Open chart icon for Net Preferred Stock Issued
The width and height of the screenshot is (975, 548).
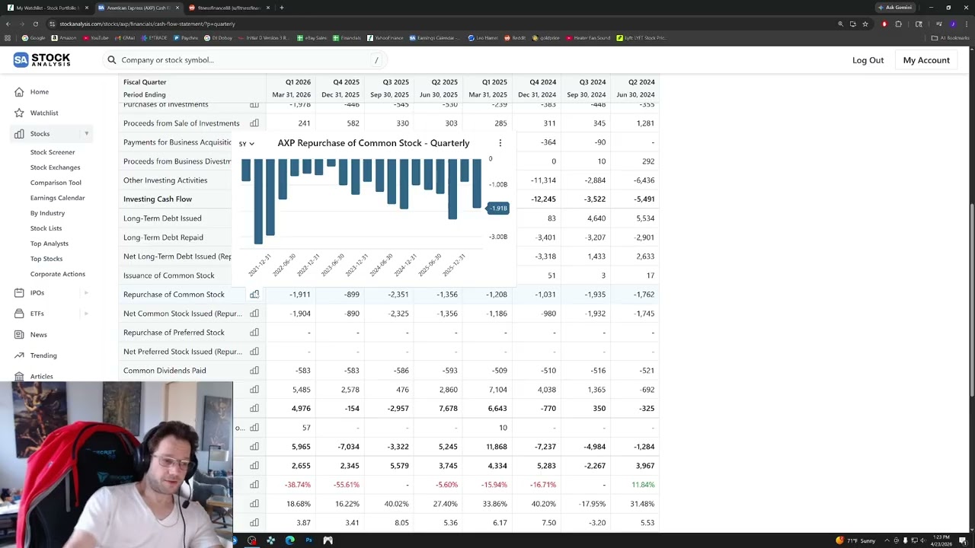pyautogui.click(x=254, y=352)
